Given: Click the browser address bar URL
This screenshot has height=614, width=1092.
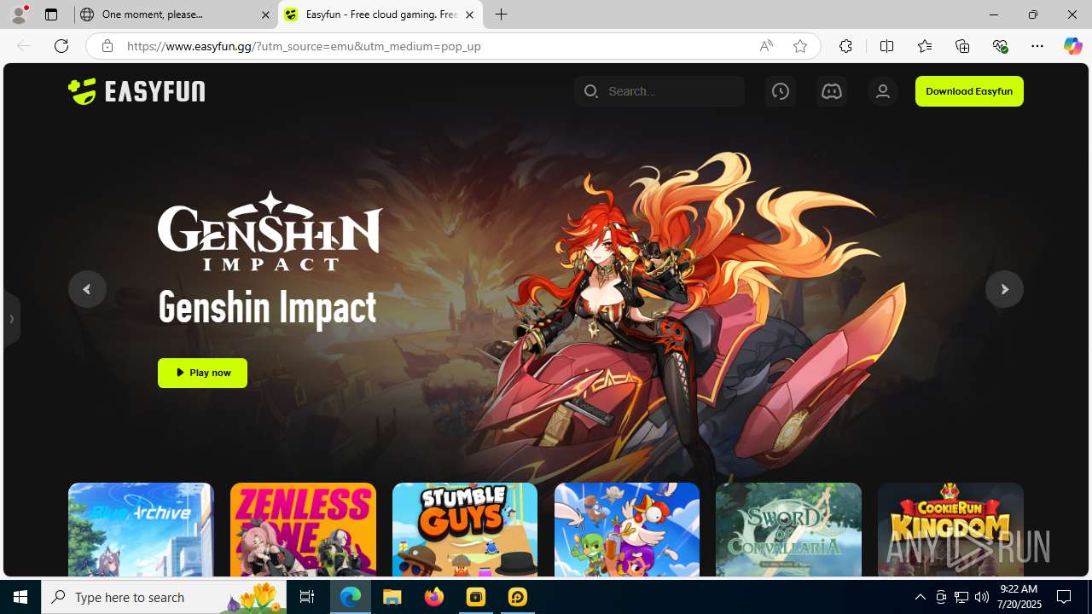Looking at the screenshot, I should 304,46.
